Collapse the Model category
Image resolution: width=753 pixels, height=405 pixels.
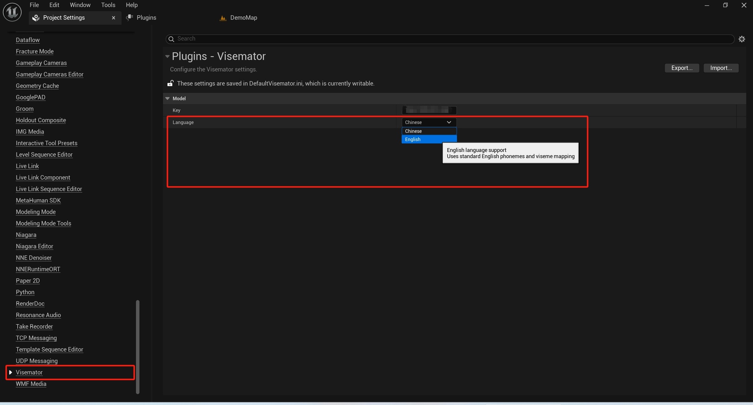(x=168, y=98)
